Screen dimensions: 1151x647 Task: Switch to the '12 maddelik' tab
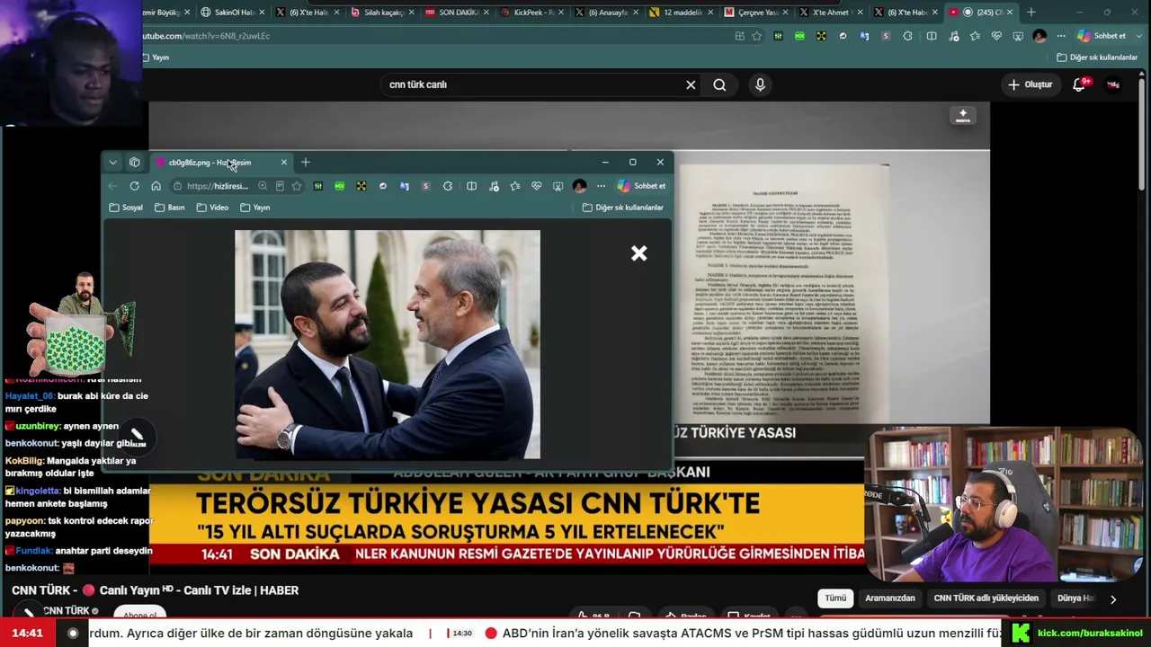(683, 13)
